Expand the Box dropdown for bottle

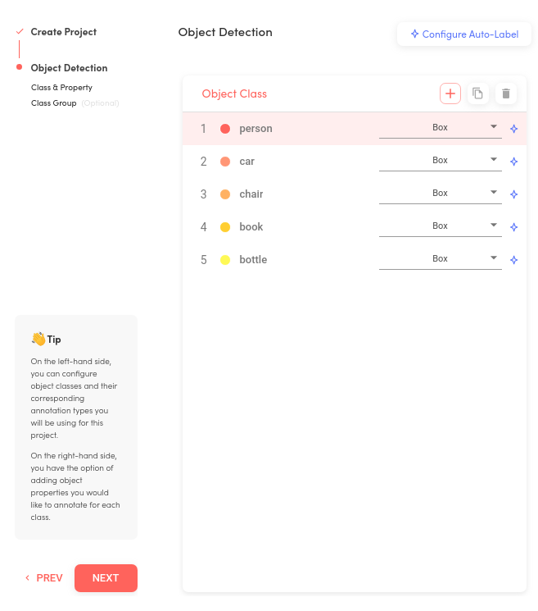point(441,258)
